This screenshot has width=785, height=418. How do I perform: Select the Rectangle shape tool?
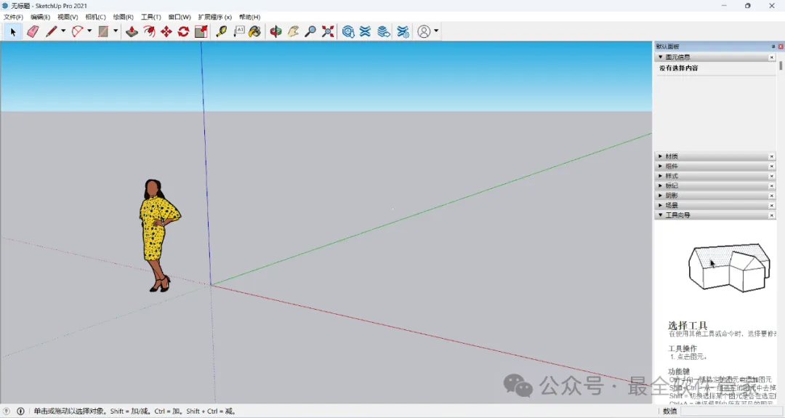103,31
